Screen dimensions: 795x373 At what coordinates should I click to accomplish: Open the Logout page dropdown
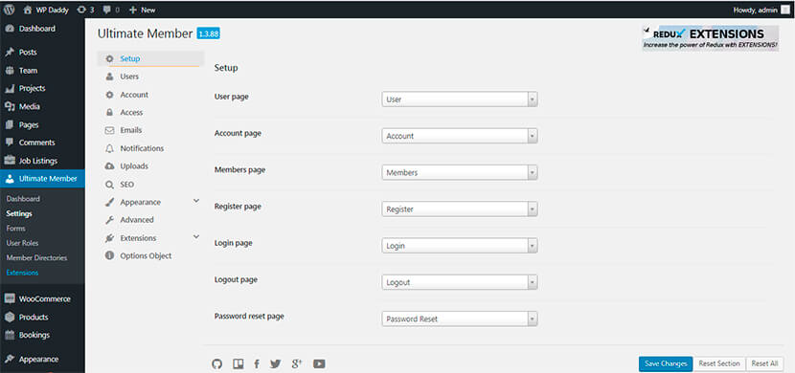(460, 282)
